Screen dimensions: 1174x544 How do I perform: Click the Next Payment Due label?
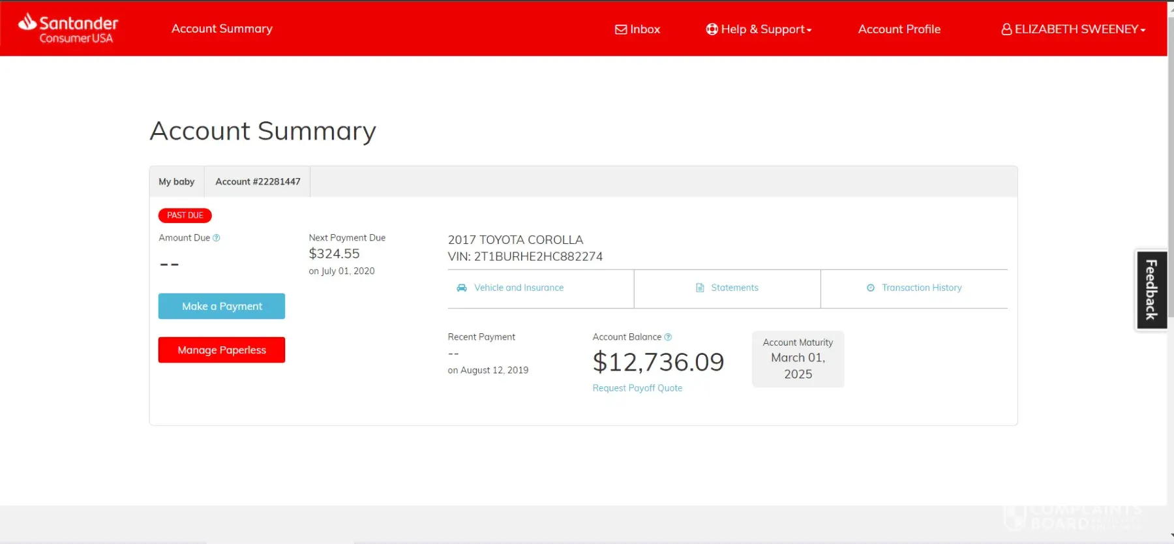pos(347,238)
